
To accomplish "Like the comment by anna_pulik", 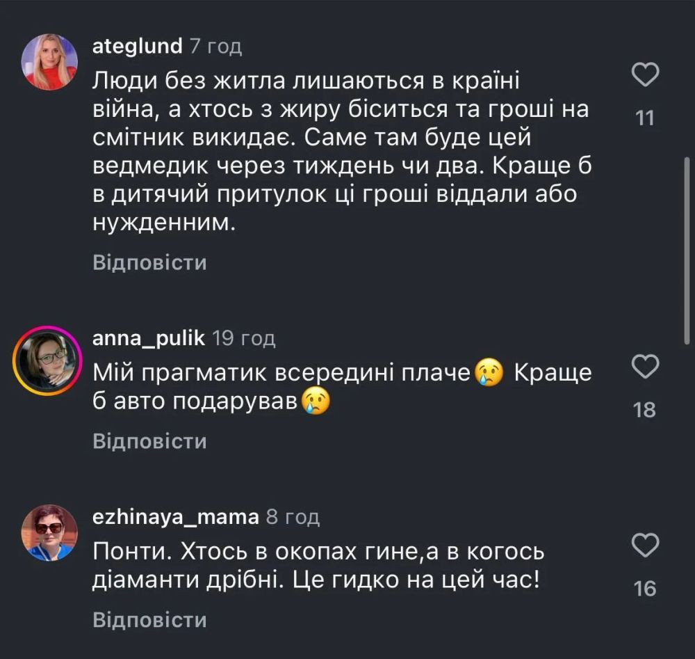I will (x=645, y=367).
